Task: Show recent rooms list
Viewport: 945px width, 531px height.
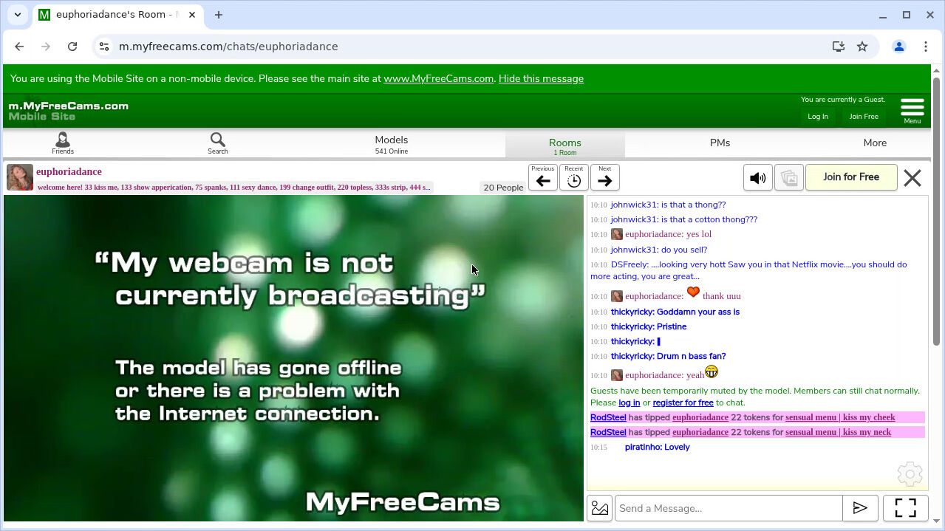Action: click(x=574, y=177)
